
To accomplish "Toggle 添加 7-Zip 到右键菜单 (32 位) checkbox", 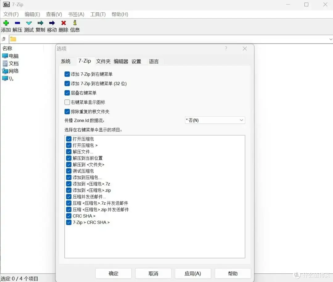I will (x=67, y=84).
